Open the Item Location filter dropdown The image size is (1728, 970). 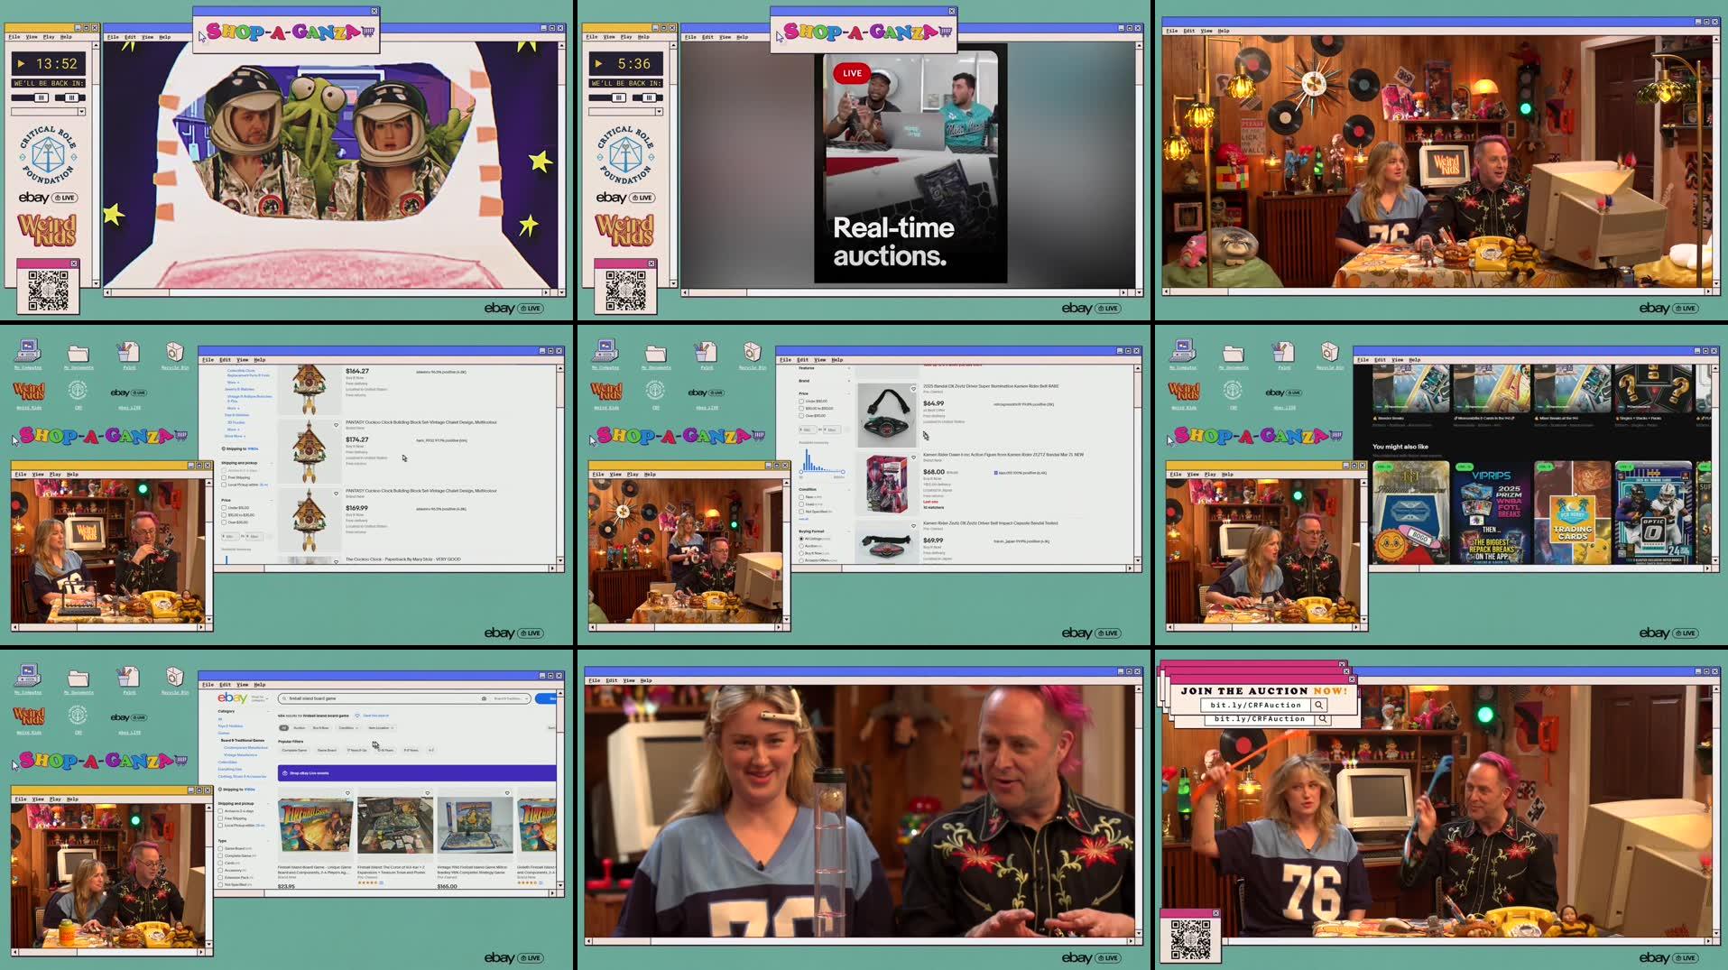(381, 728)
